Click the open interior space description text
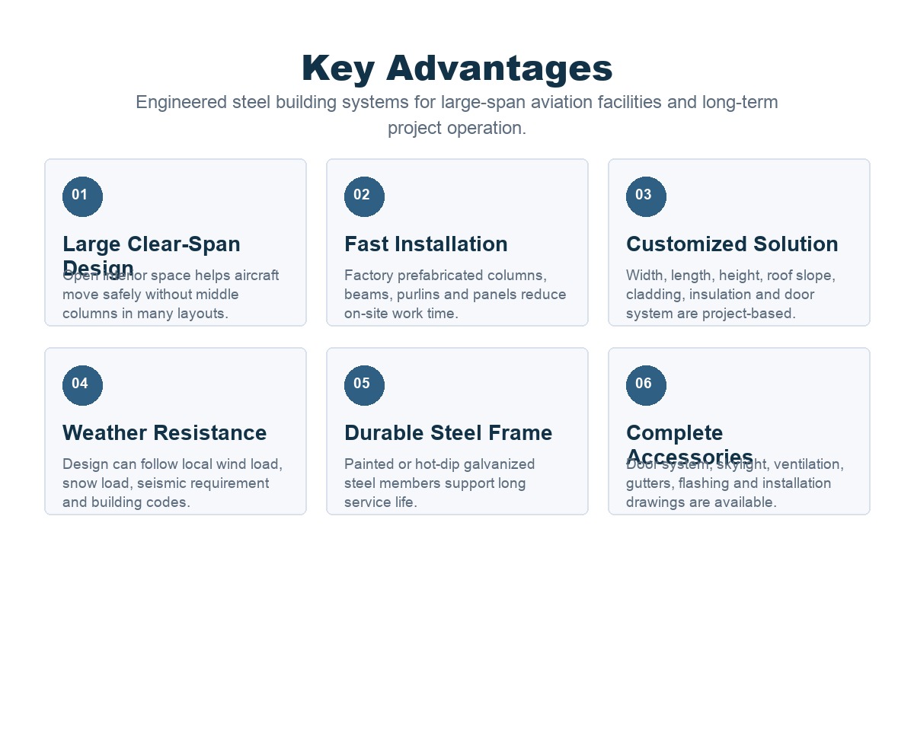The height and width of the screenshot is (746, 914). tap(171, 294)
